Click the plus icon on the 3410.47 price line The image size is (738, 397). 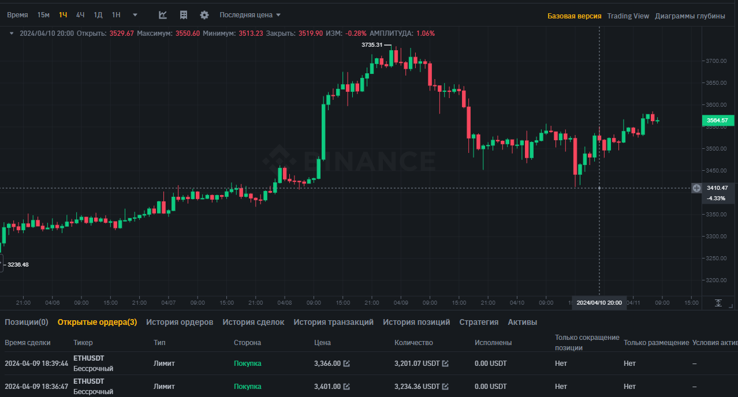click(696, 188)
